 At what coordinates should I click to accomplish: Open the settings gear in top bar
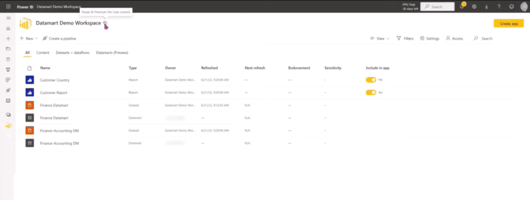[474, 6]
